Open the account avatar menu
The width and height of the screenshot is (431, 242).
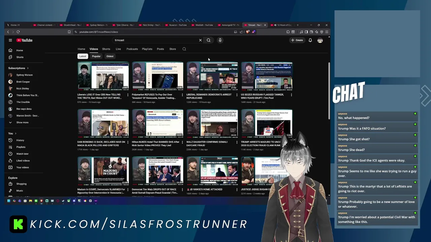click(x=320, y=40)
